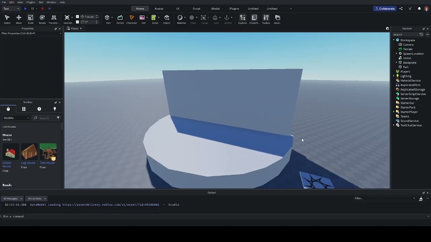Select the Log House model thumbnail
Image resolution: width=431 pixels, height=242 pixels.
tap(29, 152)
